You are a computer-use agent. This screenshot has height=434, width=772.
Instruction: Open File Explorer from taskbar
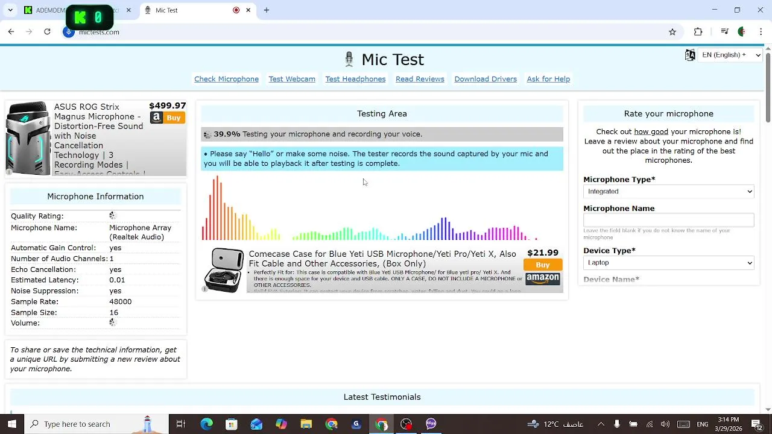pyautogui.click(x=306, y=424)
